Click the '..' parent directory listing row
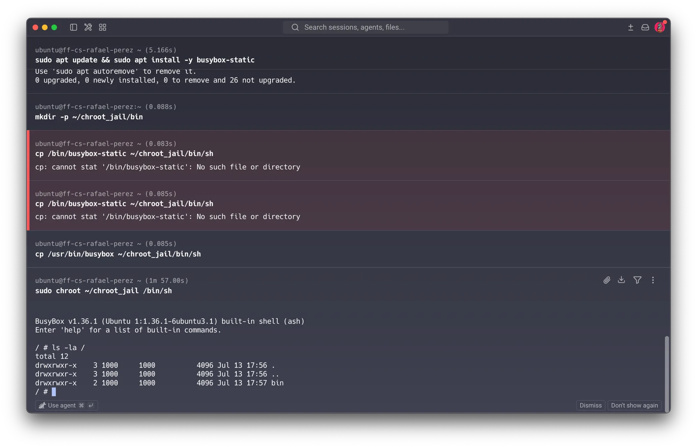The image size is (697, 448). (157, 374)
